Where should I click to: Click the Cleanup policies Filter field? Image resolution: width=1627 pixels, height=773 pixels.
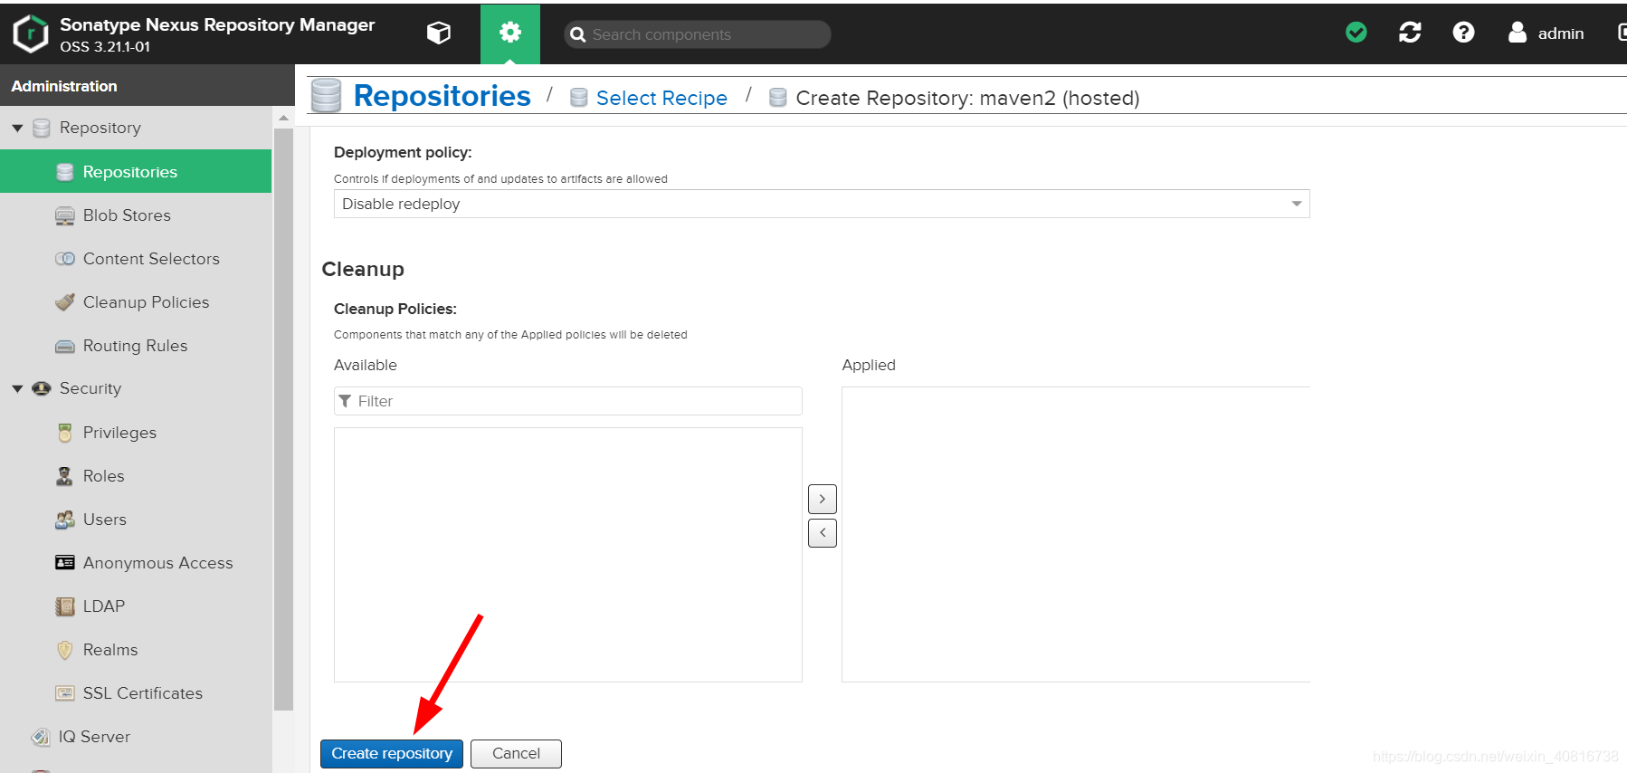[568, 401]
